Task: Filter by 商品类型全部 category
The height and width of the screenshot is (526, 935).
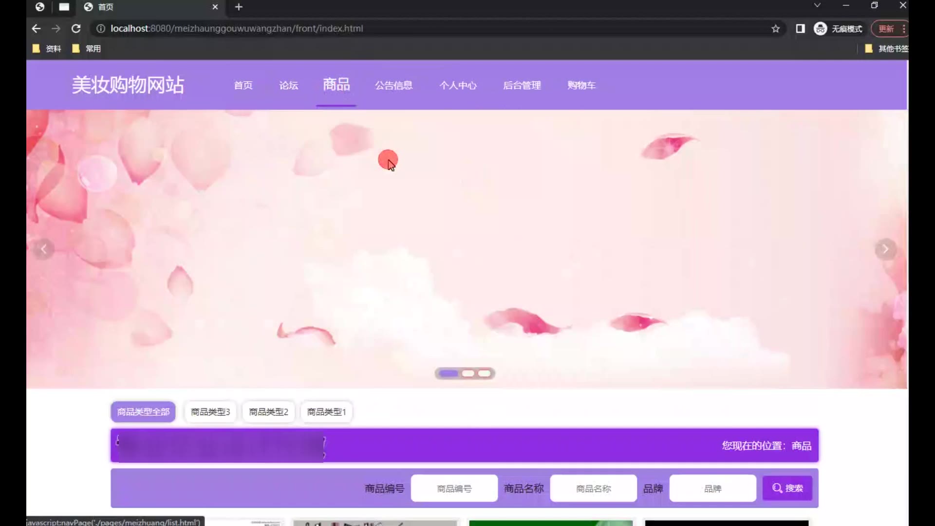Action: click(x=143, y=412)
